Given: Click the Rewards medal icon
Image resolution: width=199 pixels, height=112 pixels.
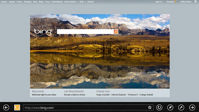Looking at the screenshot, I should coord(175,2).
